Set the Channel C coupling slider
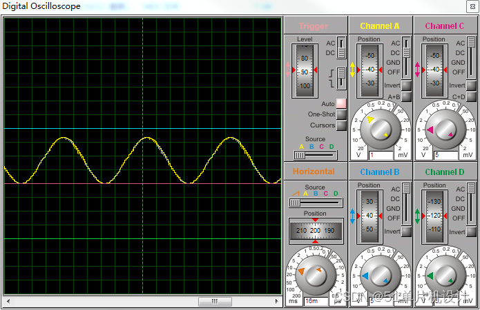Screen dimensions: 480x310 click(x=472, y=57)
